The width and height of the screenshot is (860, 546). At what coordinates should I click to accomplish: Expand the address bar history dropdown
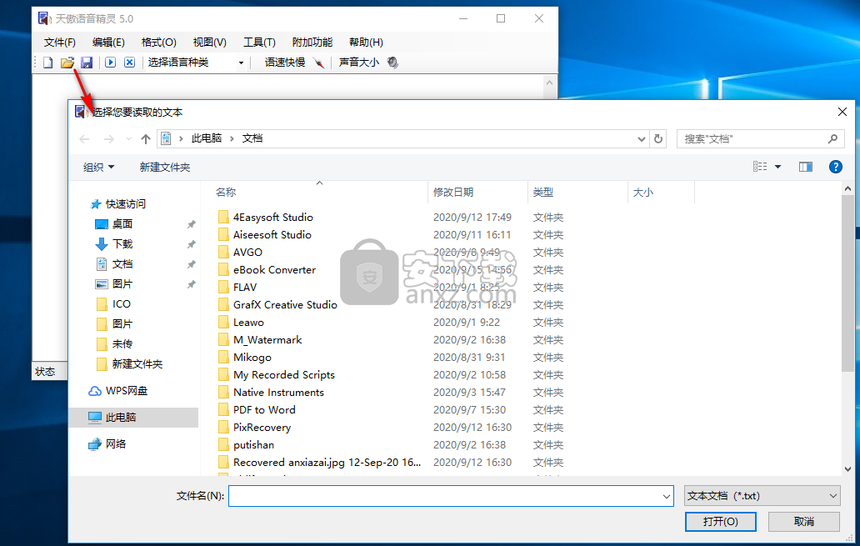[641, 139]
